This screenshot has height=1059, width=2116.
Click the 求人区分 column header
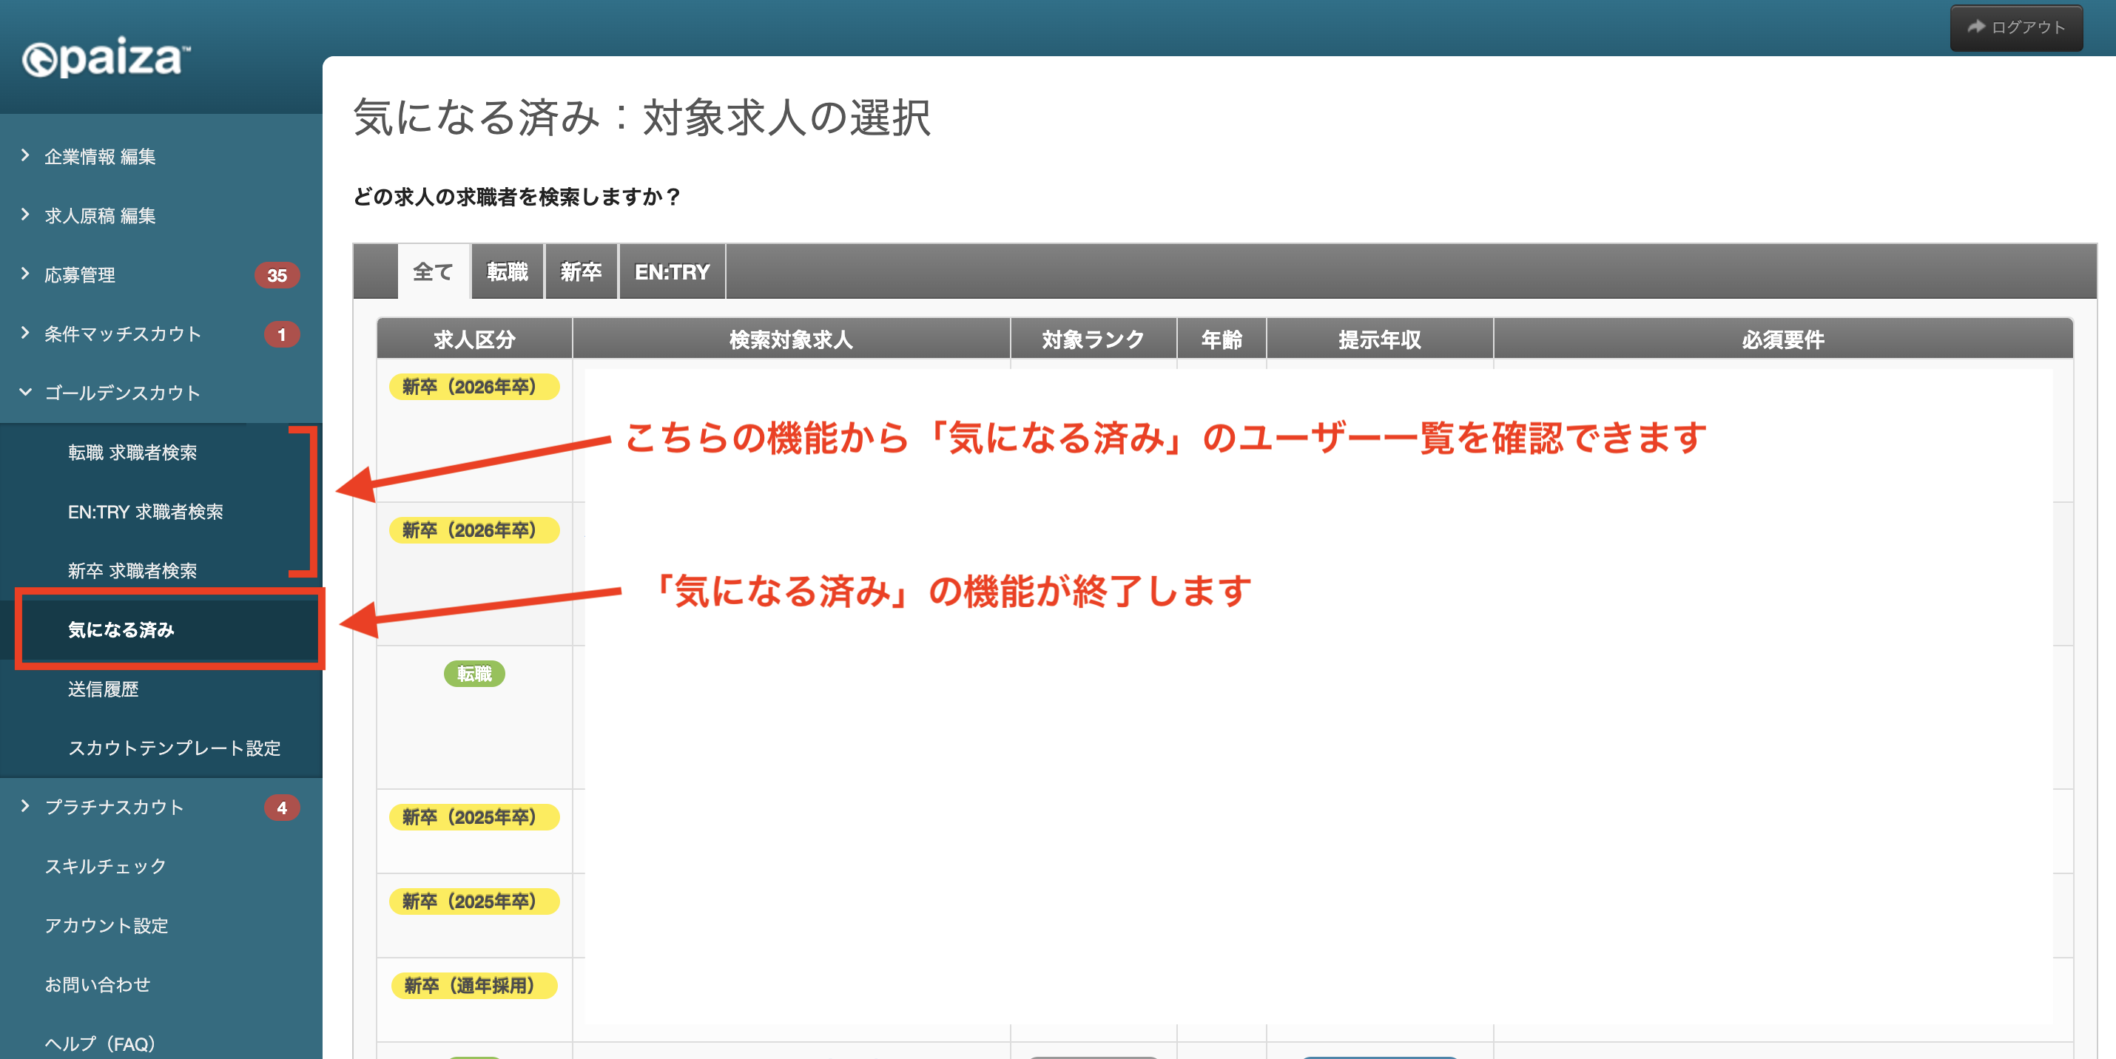pyautogui.click(x=474, y=339)
